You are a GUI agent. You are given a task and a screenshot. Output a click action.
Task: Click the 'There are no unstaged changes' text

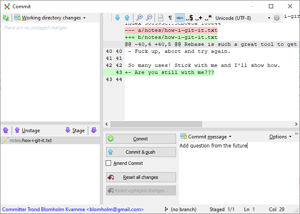coord(35,28)
